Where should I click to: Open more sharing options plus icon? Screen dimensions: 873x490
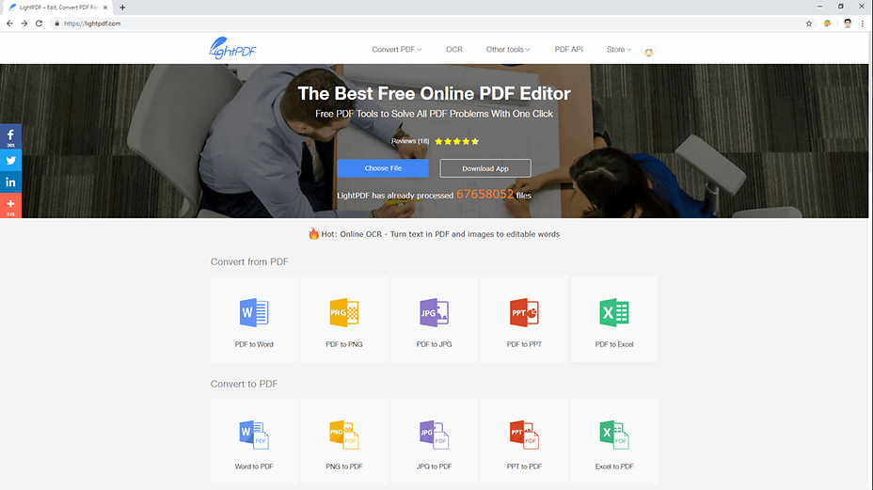pos(10,205)
